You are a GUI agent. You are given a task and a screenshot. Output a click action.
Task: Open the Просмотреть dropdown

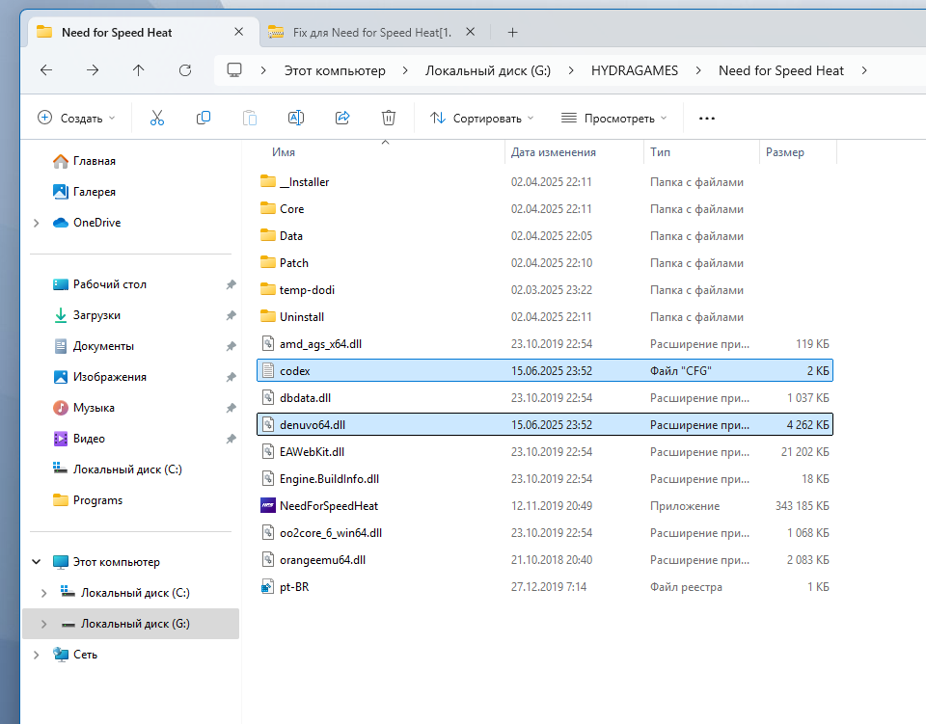[614, 118]
